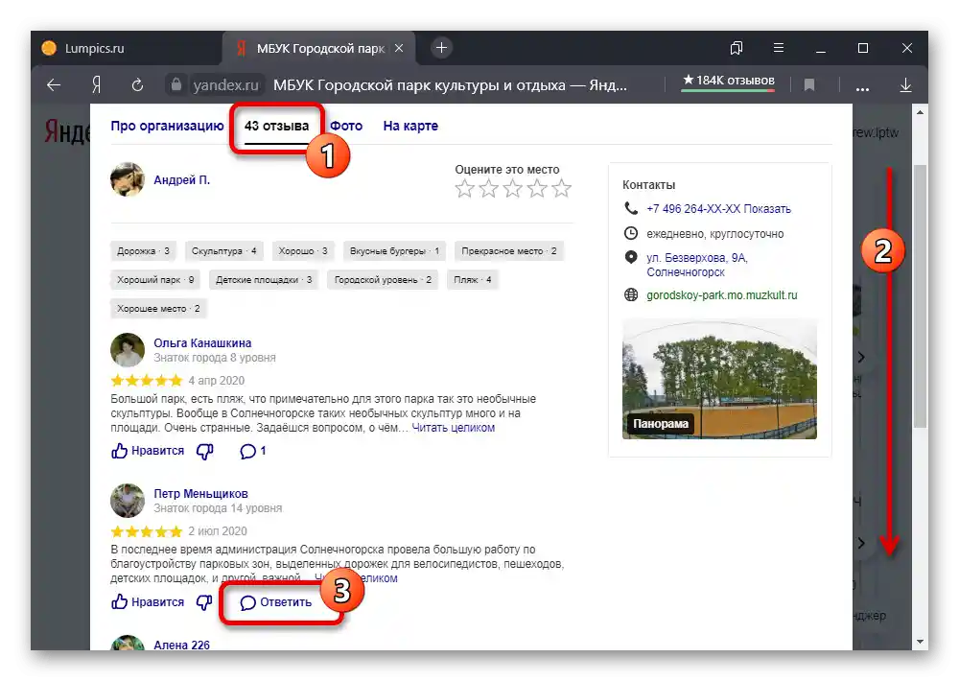Open the downloads arrow icon

tap(906, 85)
